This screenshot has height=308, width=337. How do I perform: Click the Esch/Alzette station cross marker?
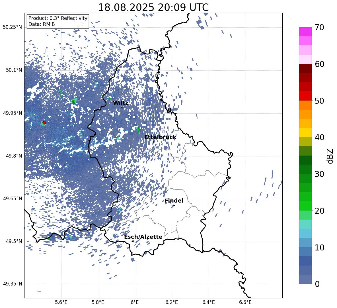[x=133, y=242]
